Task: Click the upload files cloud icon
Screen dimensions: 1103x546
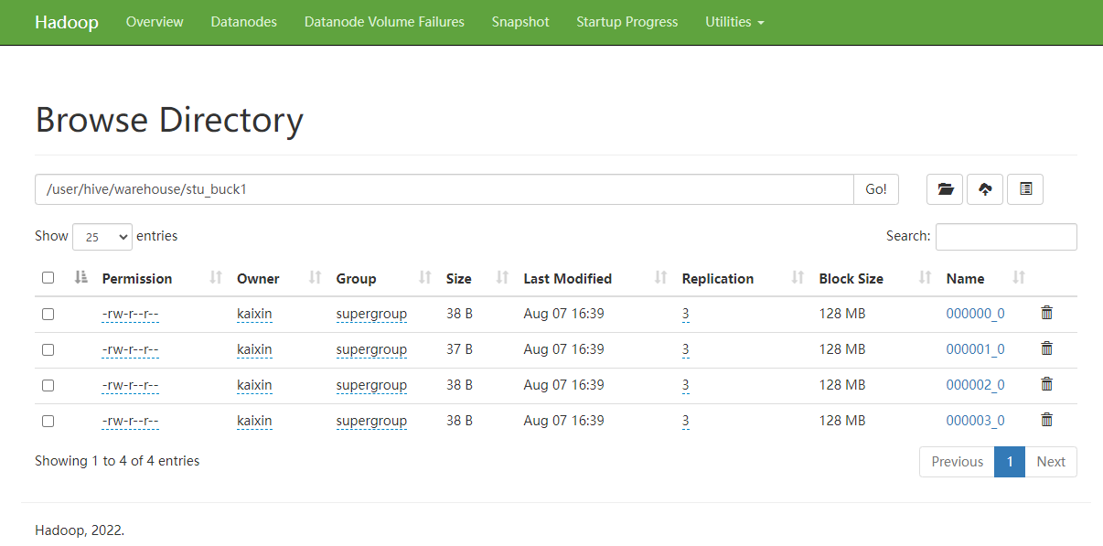Action: (x=985, y=189)
